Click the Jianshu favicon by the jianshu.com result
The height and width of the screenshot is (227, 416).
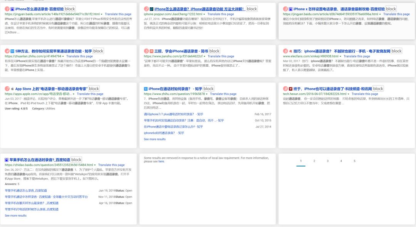(x=151, y=51)
